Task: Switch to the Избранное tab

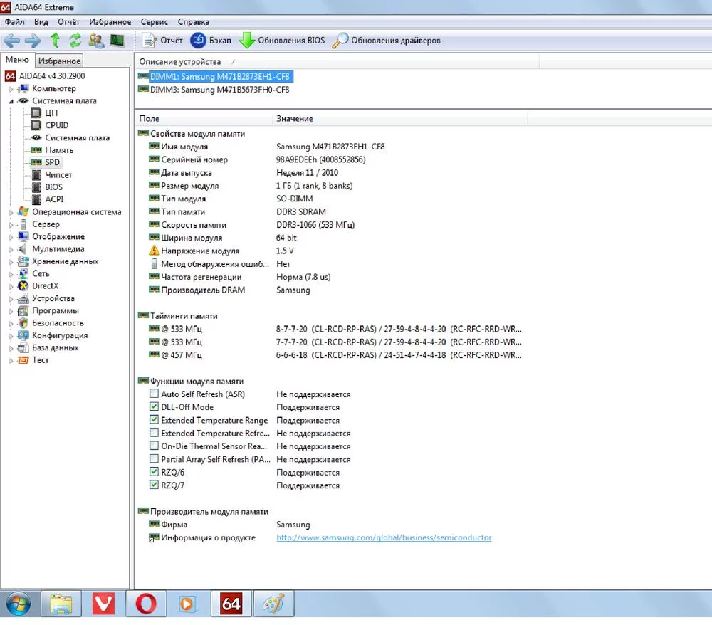Action: (x=60, y=61)
